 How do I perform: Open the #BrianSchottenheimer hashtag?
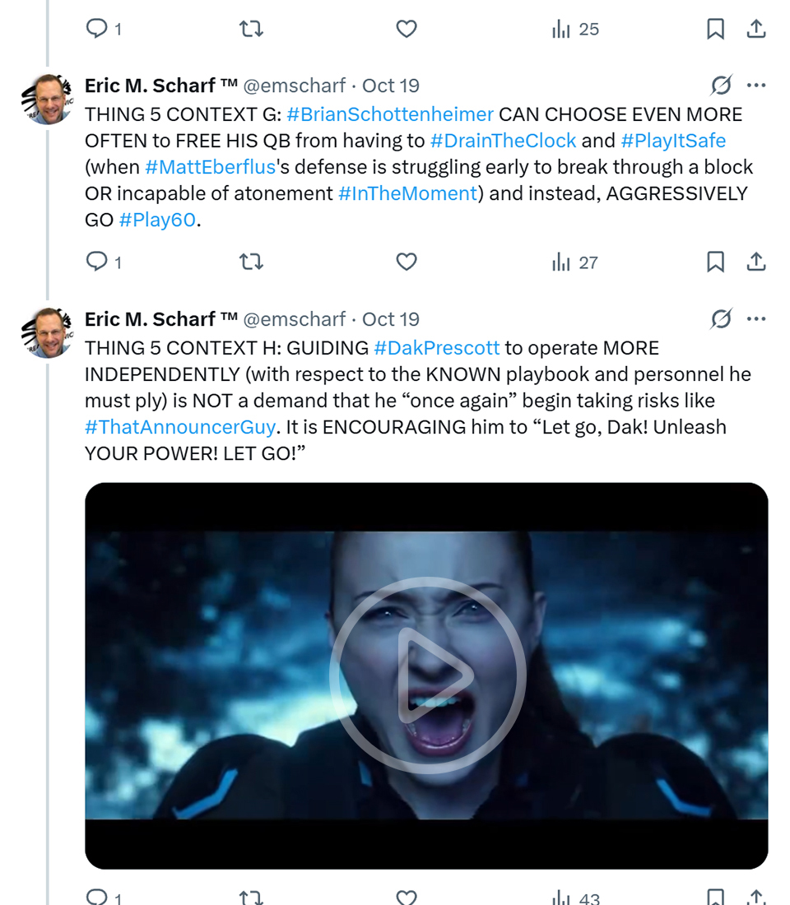coord(391,114)
